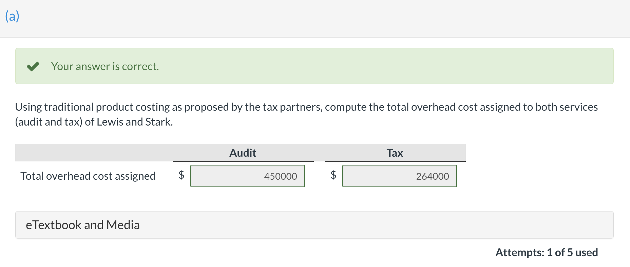Select the Audit column header

(242, 153)
